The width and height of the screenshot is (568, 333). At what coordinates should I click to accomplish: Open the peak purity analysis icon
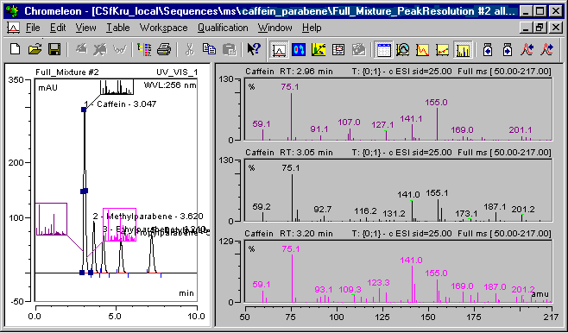tap(299, 49)
